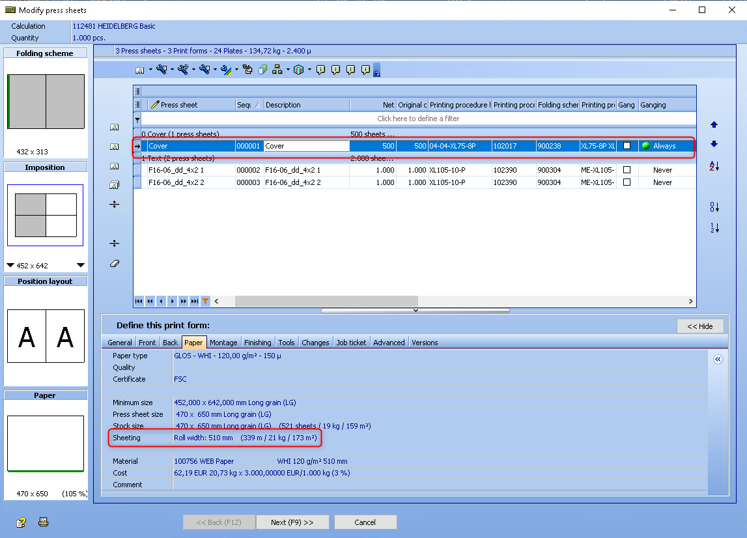
Task: Click the press sheet icon in the top toolbar
Action: pos(139,70)
